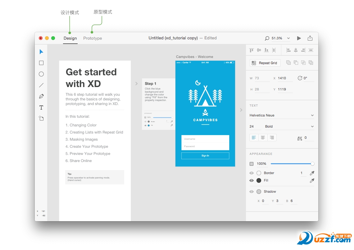Switch to Design mode tab
The image size is (354, 250).
(70, 38)
